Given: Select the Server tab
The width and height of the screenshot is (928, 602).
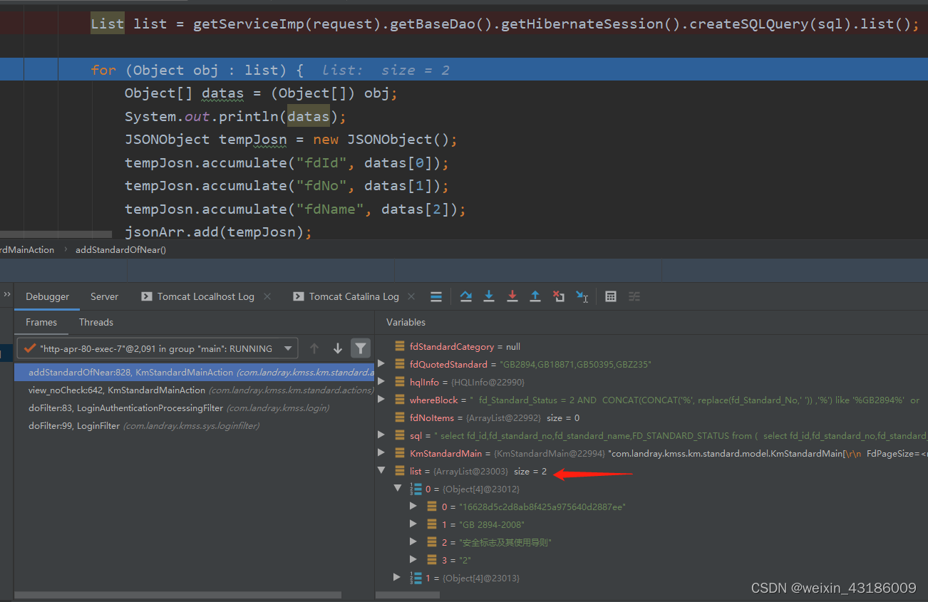Looking at the screenshot, I should [104, 296].
